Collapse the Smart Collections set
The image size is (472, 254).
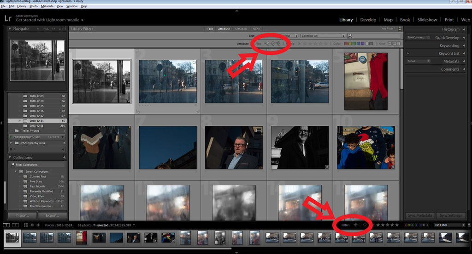tap(16, 171)
